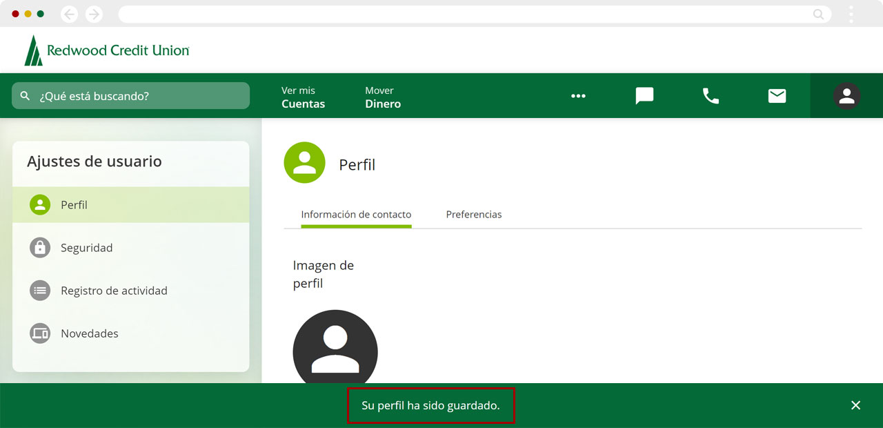Open the Mover Dinero menu
The height and width of the screenshot is (428, 883).
point(383,97)
